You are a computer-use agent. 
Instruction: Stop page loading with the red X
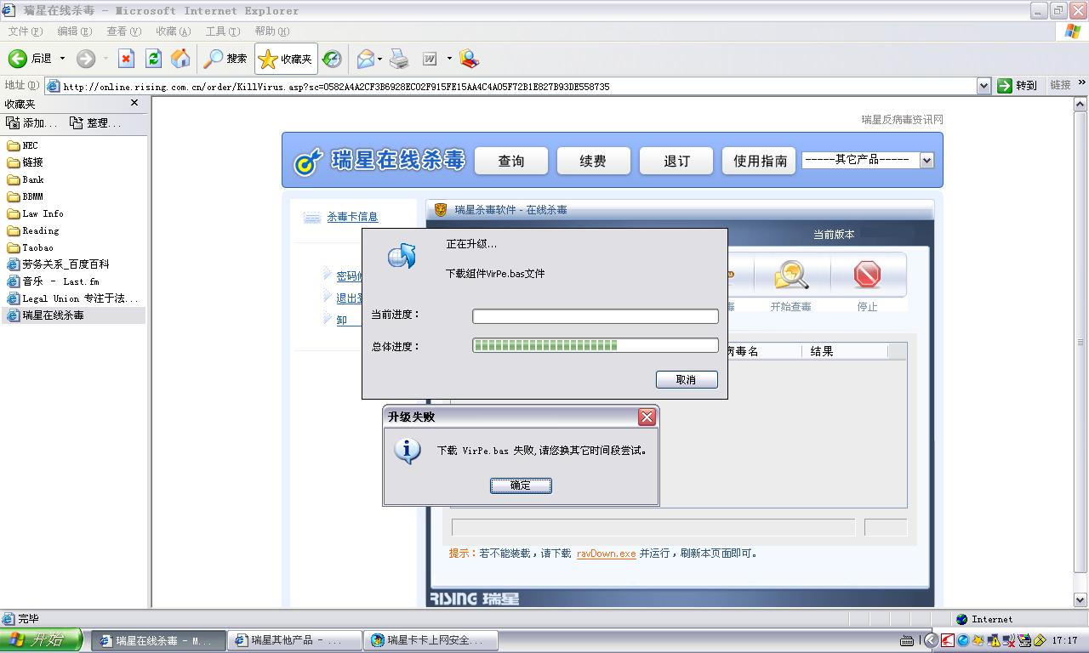(x=126, y=59)
